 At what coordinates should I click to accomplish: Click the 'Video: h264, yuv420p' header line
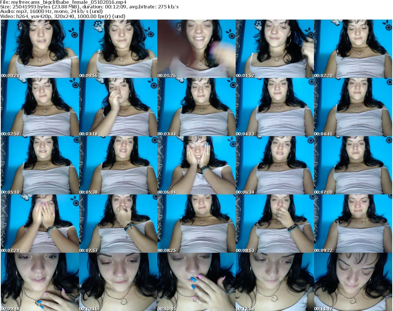pos(63,16)
